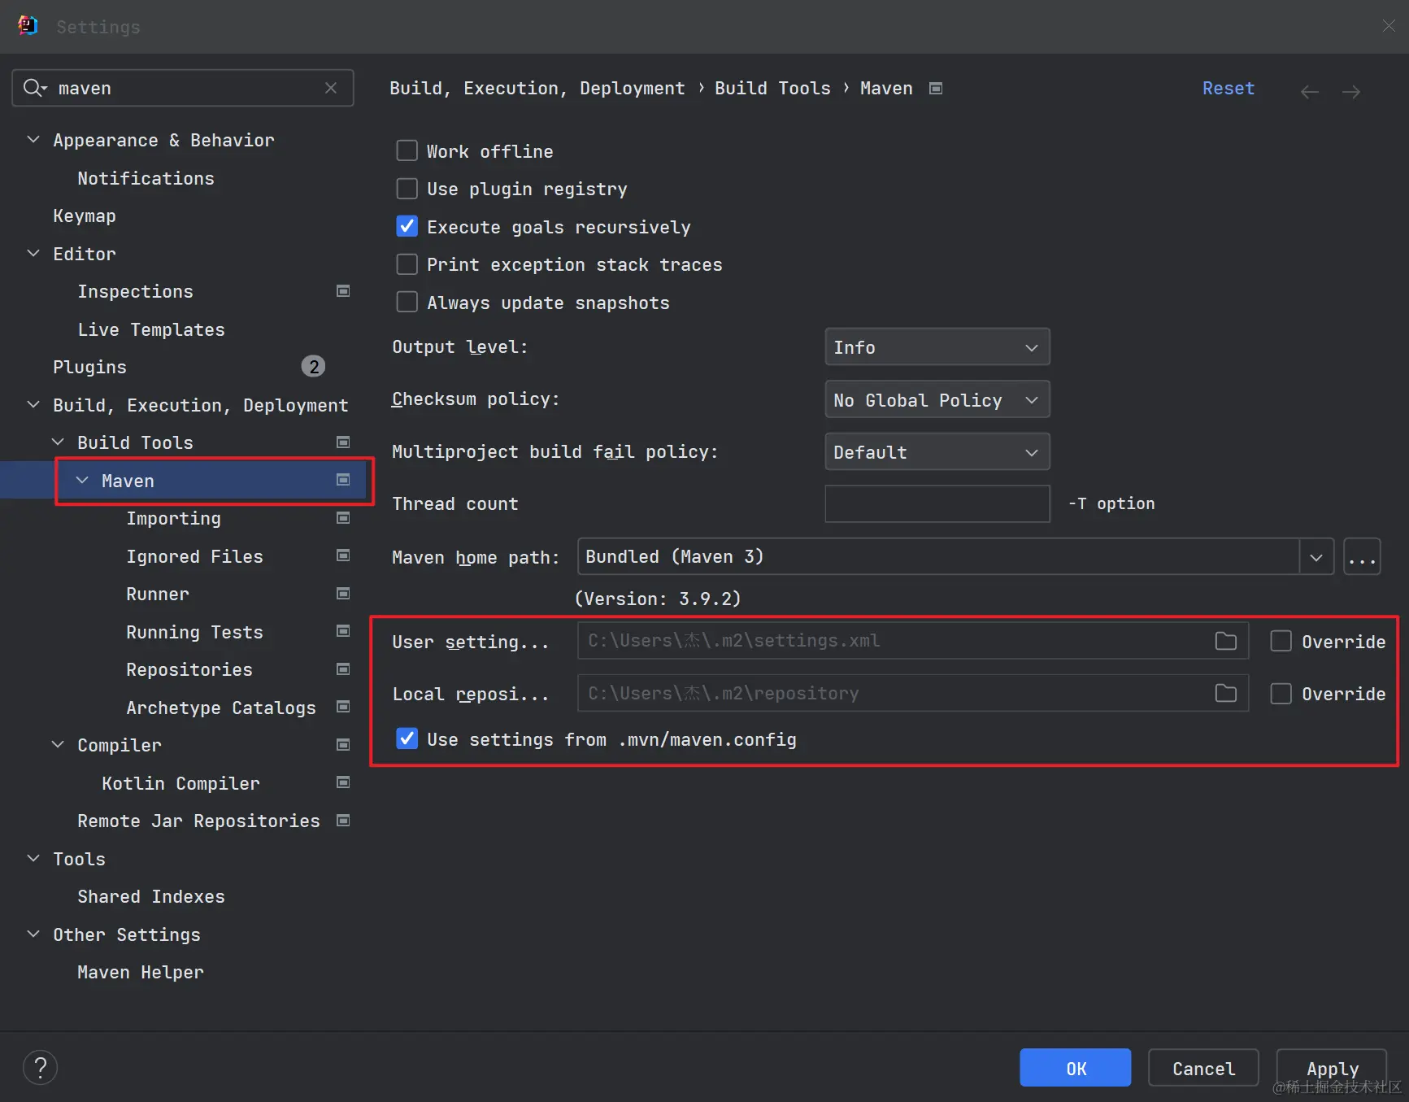Image resolution: width=1409 pixels, height=1102 pixels.
Task: Click the User settings file path field
Action: 912,641
